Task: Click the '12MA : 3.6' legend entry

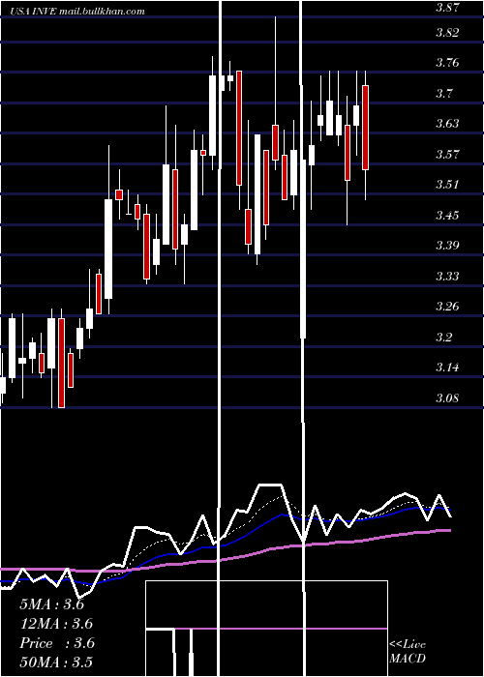Action: 56,624
